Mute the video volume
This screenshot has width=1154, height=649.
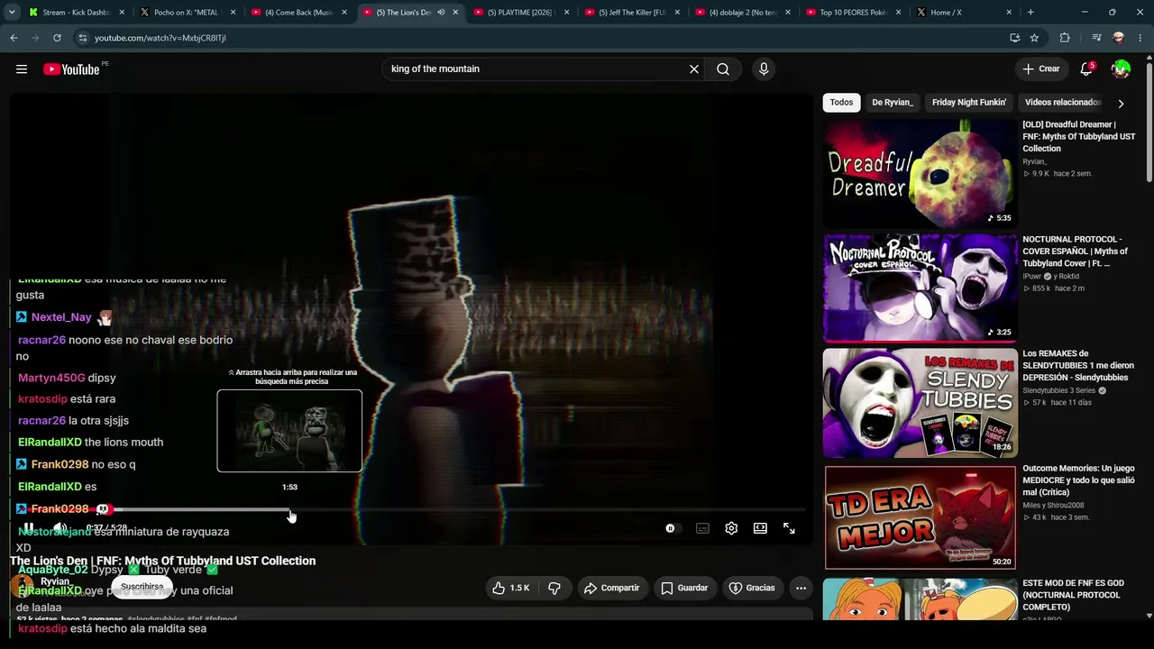pyautogui.click(x=60, y=528)
